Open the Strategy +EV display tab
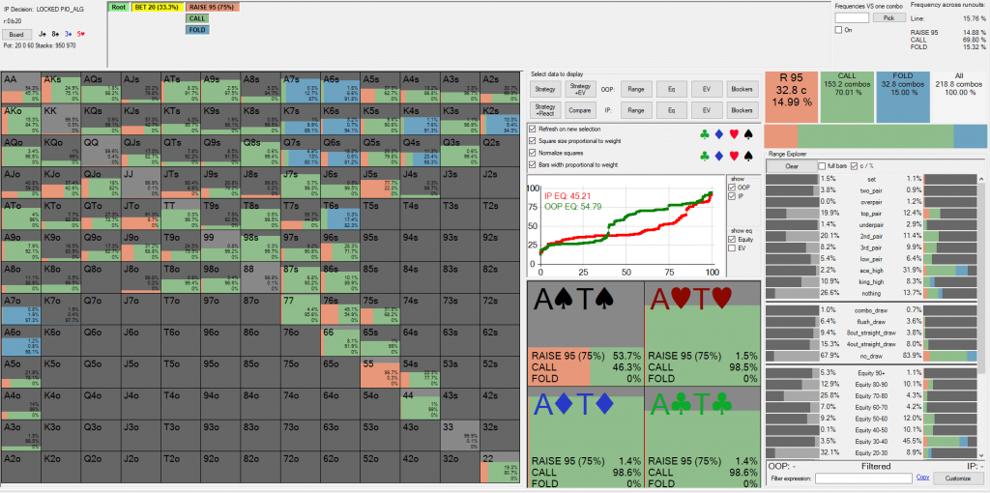 pos(583,88)
